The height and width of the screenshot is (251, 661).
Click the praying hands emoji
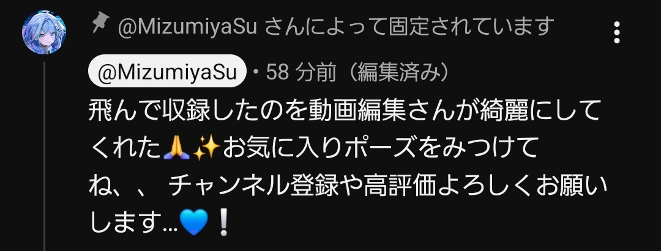[176, 148]
